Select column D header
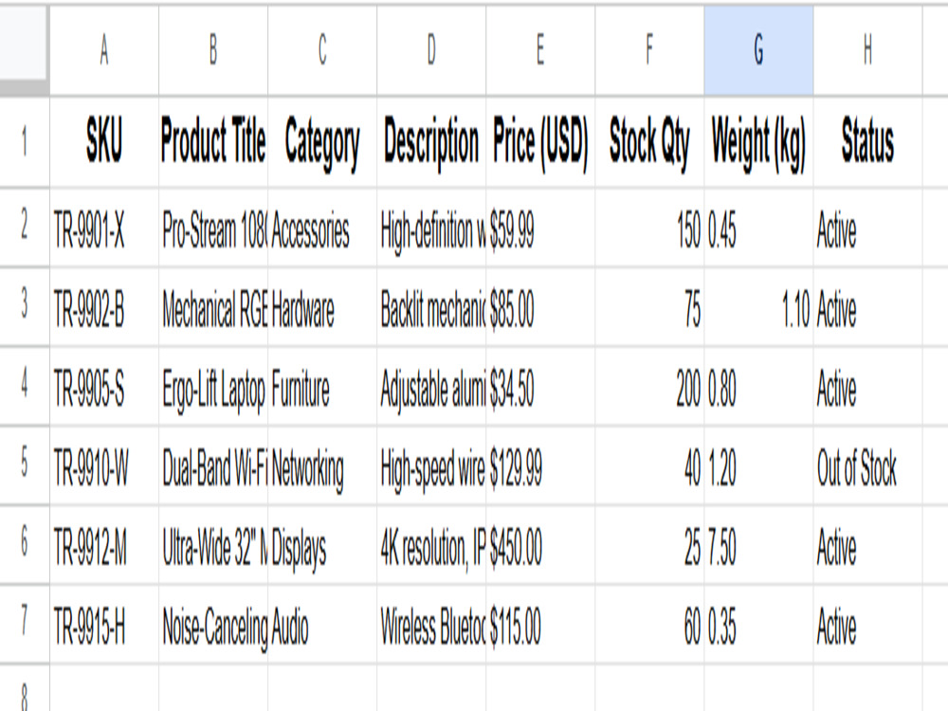Screen dimensions: 948x711 (431, 49)
